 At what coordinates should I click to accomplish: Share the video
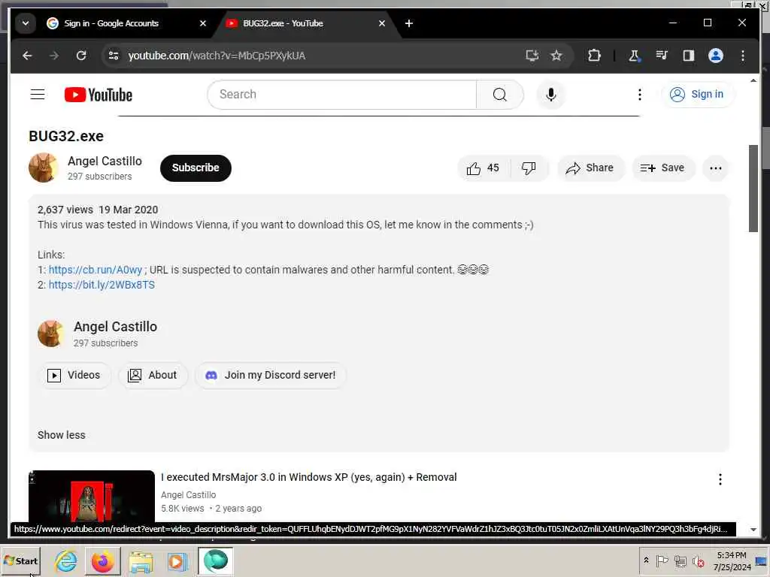590,168
